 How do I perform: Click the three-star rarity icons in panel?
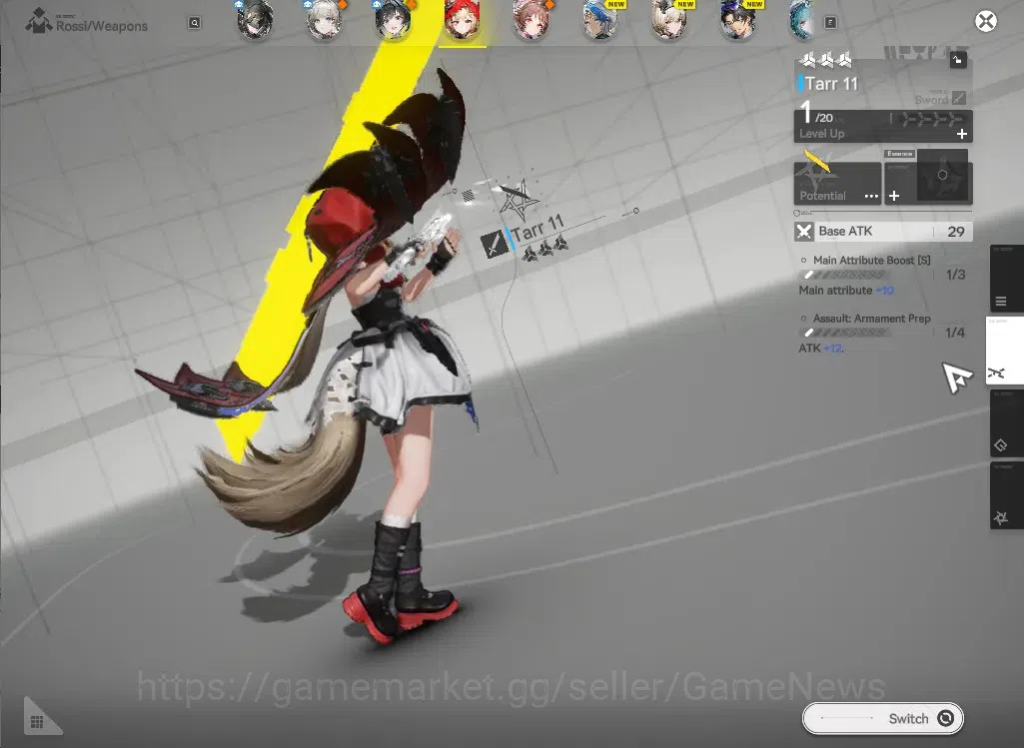(x=826, y=60)
